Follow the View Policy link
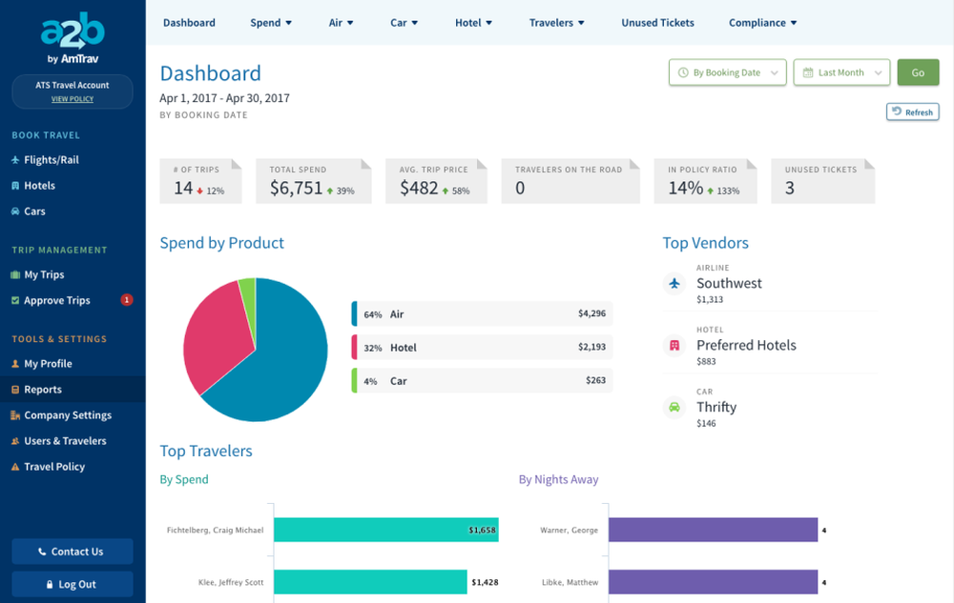Image resolution: width=954 pixels, height=603 pixels. [73, 99]
